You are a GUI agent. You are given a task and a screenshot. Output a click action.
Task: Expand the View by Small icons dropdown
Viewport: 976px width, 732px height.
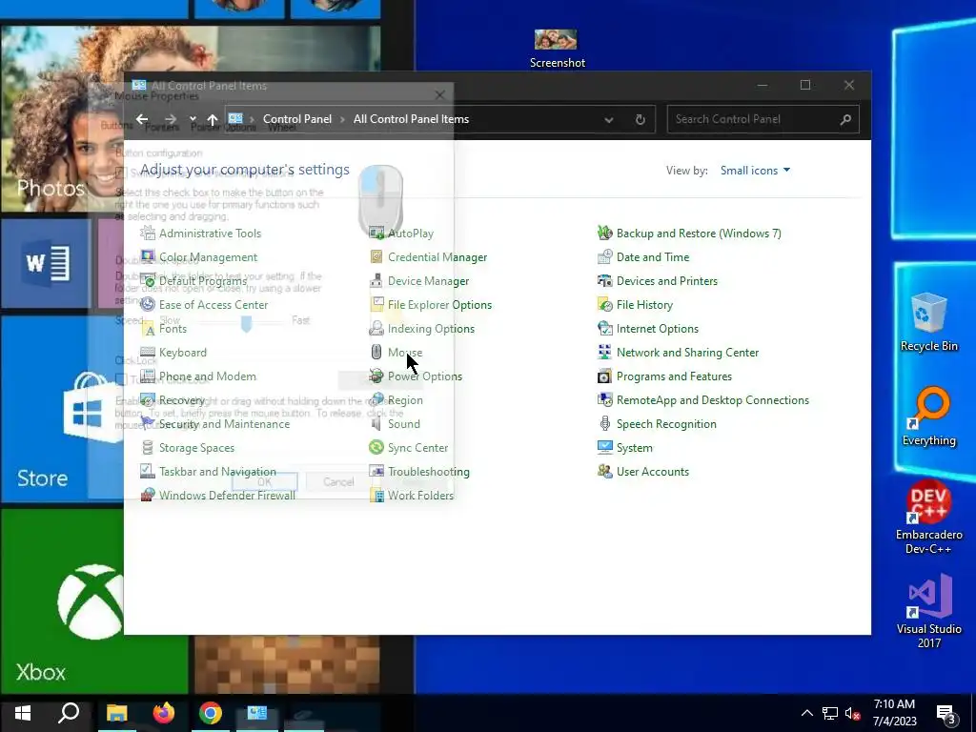pyautogui.click(x=755, y=170)
